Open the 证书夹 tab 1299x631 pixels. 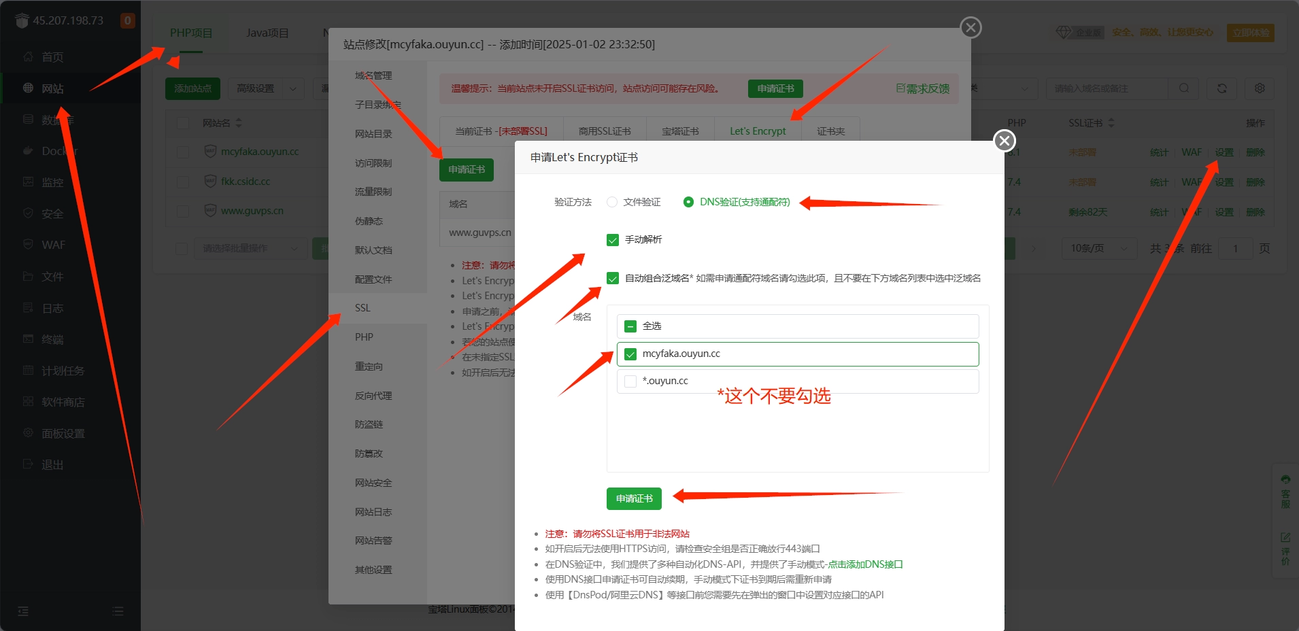[x=831, y=131]
